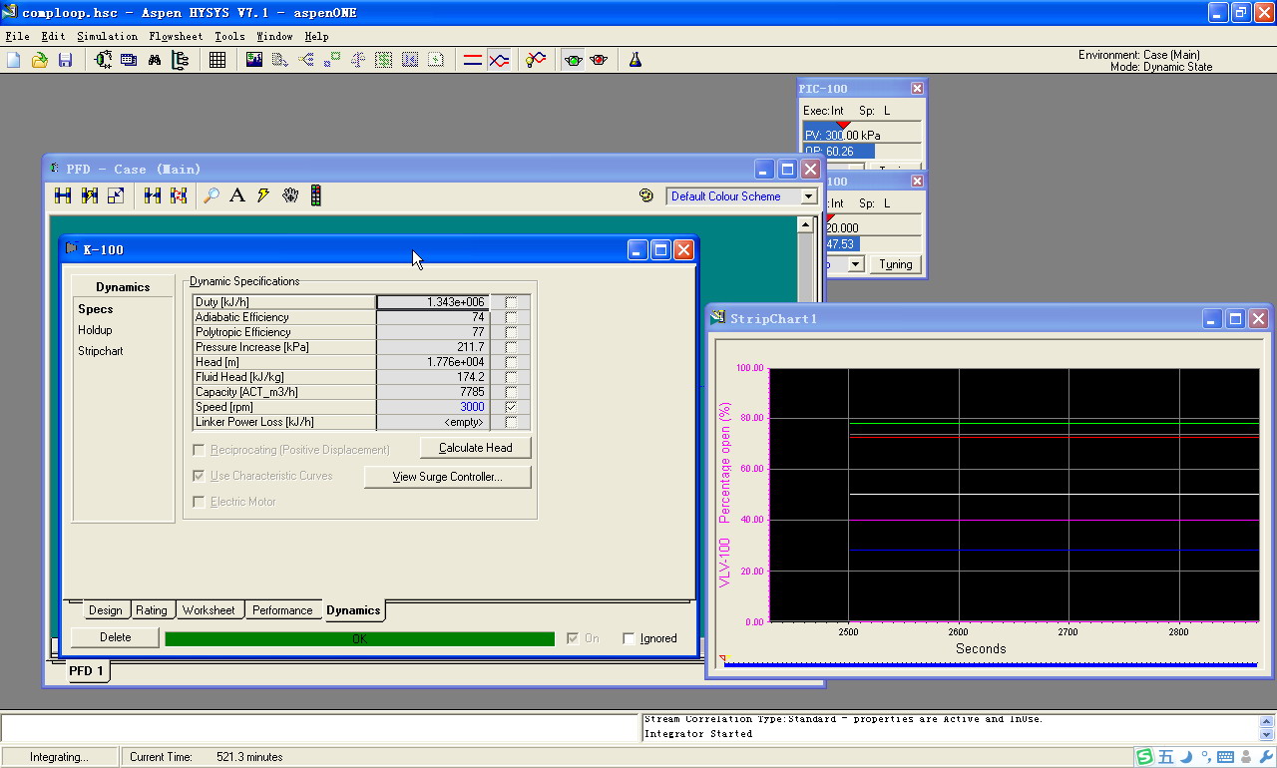Toggle the Pressure Increase checkbox

(511, 347)
